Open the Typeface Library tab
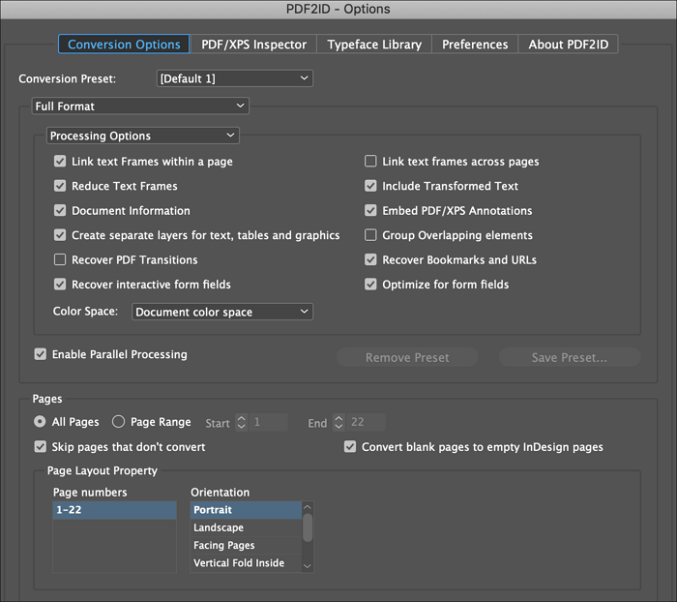The height and width of the screenshot is (602, 677). click(374, 45)
